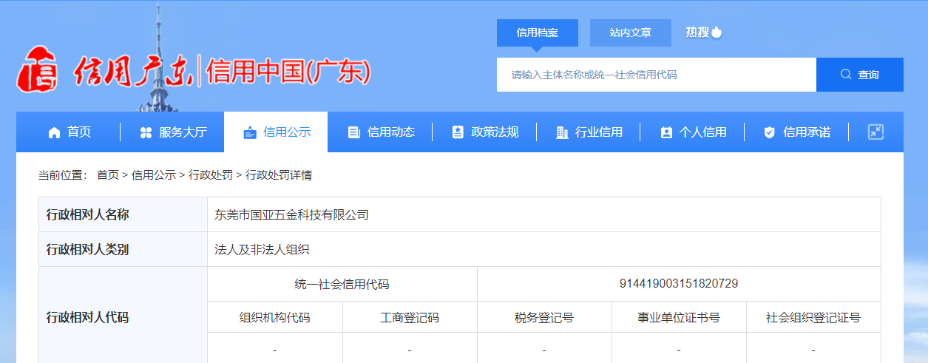The height and width of the screenshot is (363, 928).
Task: Click the company name 东莞市国亚五金科技有限公司
Action: pos(291,215)
